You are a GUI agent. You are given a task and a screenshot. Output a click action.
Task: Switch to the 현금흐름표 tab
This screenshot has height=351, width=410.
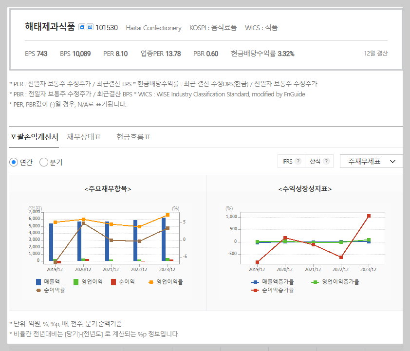(133, 137)
